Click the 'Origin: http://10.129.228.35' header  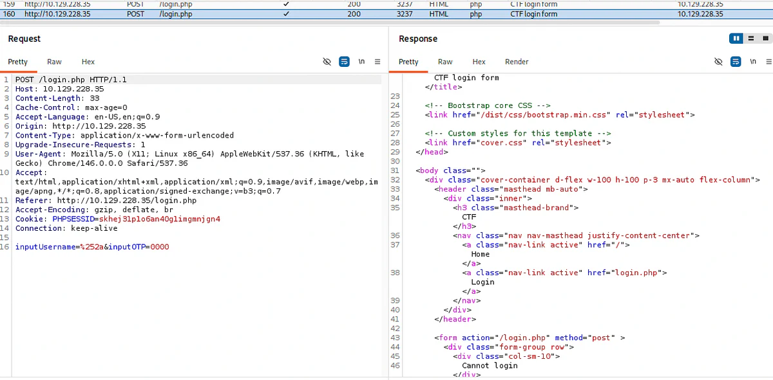click(x=81, y=126)
